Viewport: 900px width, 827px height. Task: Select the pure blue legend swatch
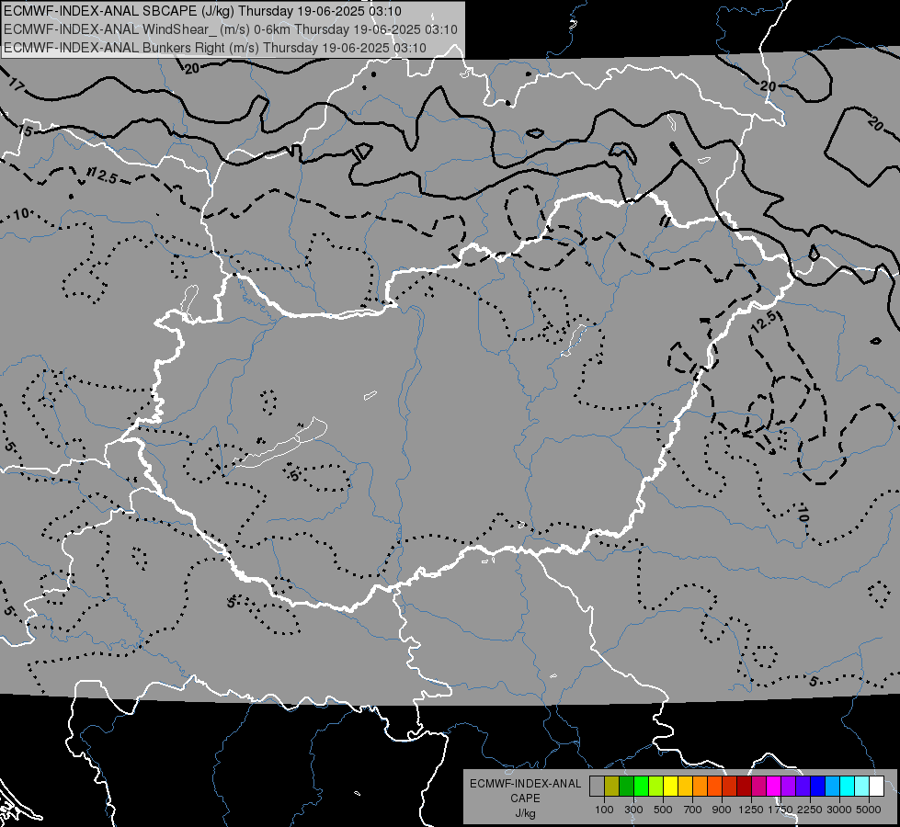coord(818,787)
